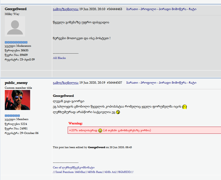This screenshot has width=221, height=180.
Task: Click 'პირადი მიმოწერა' in GeorgeSword's post header
Action: (173, 9)
